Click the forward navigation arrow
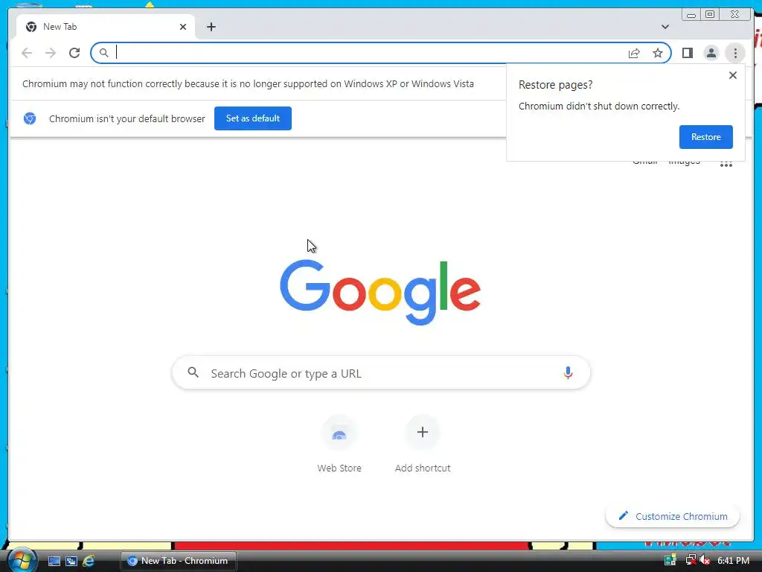762x572 pixels. (51, 53)
